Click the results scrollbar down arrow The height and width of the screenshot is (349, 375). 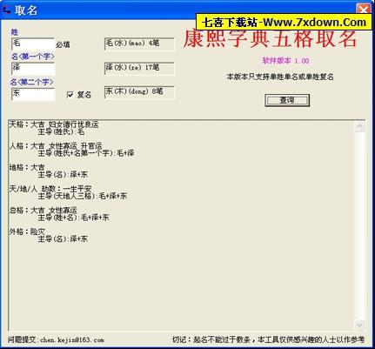[359, 325]
